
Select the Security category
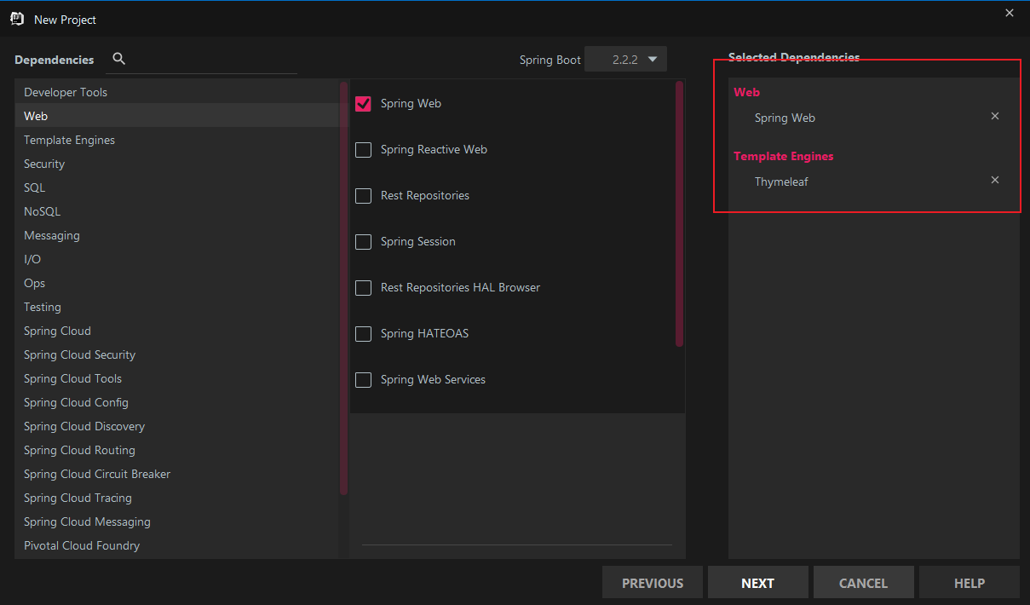44,164
